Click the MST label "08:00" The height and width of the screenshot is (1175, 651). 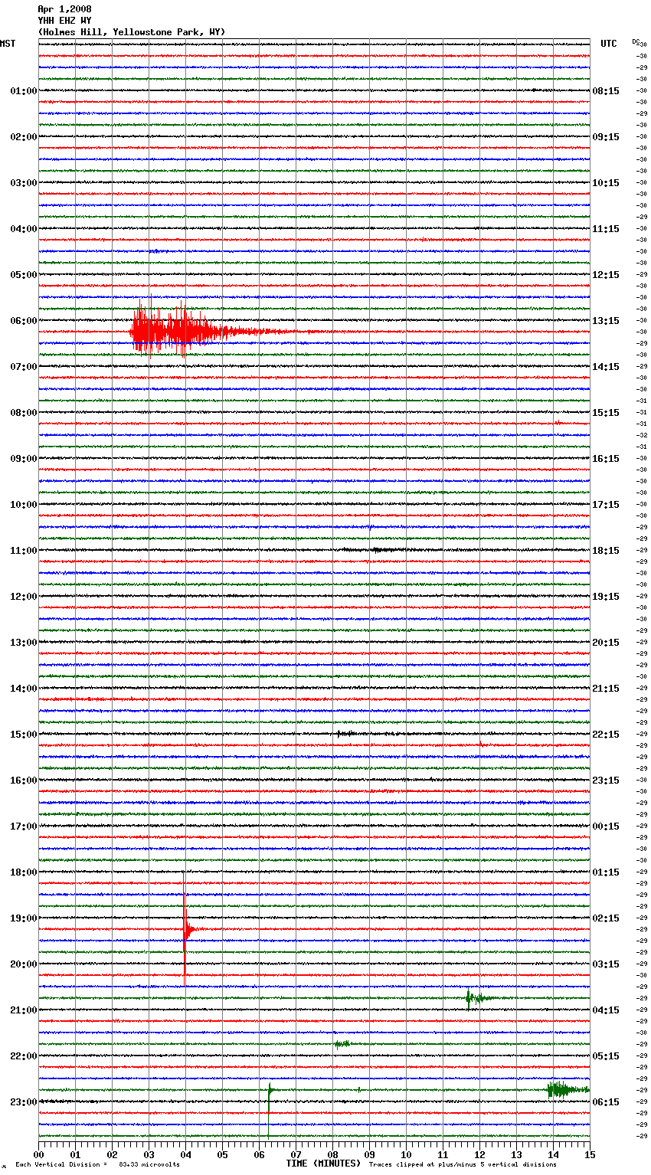point(24,413)
